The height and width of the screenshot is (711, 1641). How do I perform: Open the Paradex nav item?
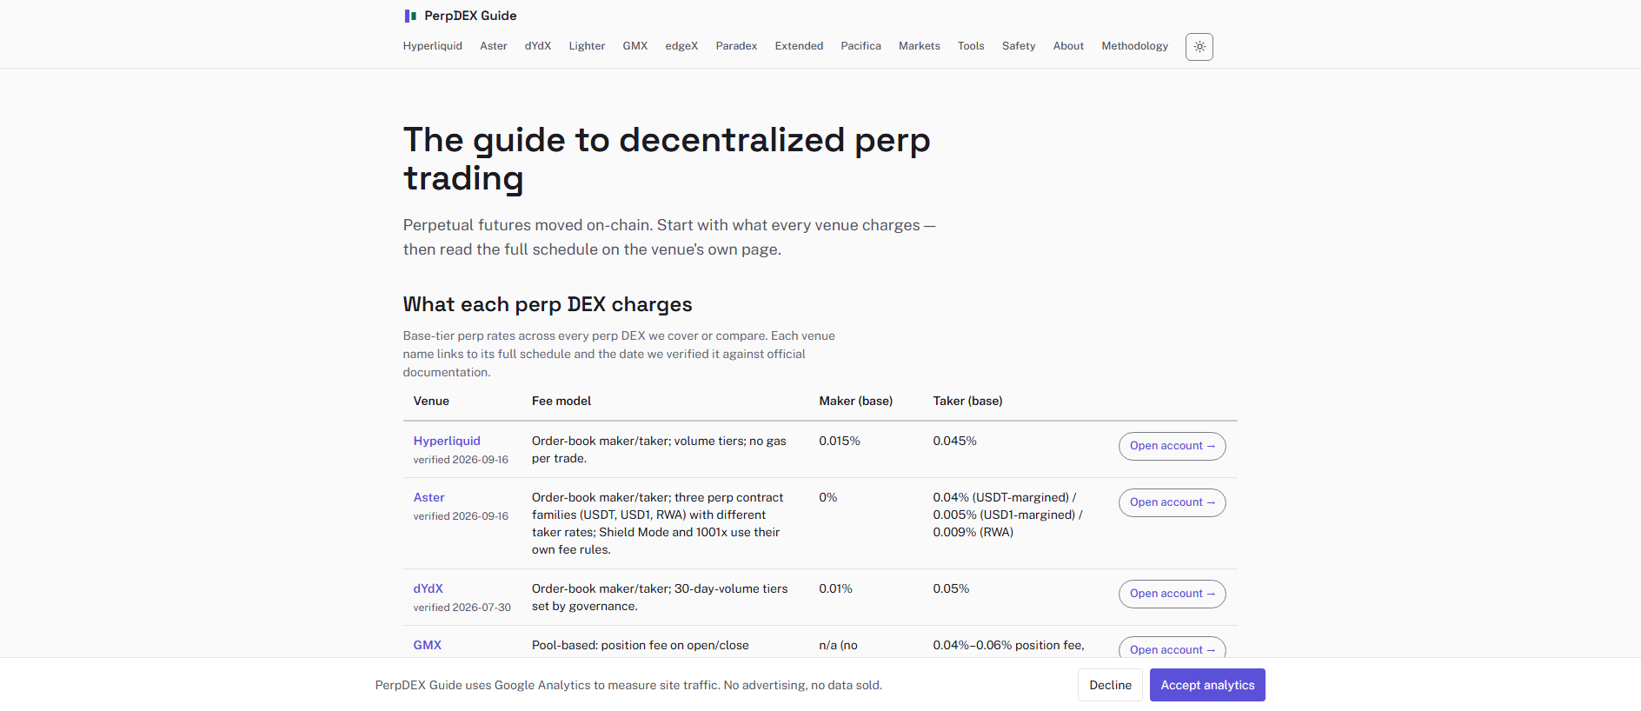[x=736, y=46]
